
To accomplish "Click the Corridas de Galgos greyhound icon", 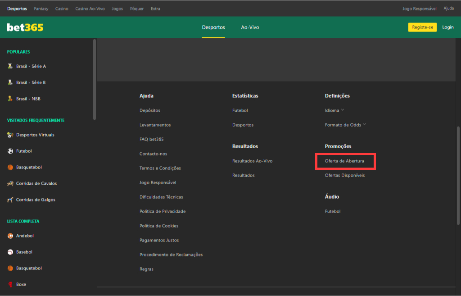I will [10, 200].
